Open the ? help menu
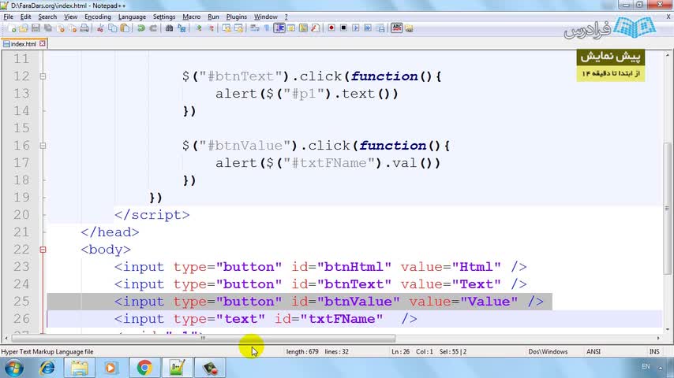This screenshot has width=674, height=378. click(286, 17)
